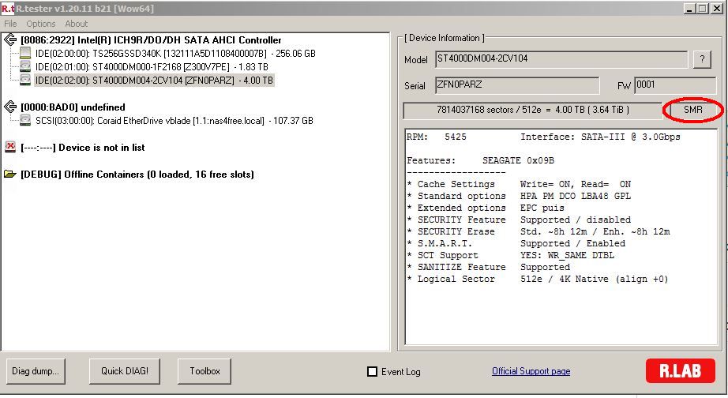Click the 'Extended options' EPC puis line
This screenshot has height=398, width=728.
click(486, 208)
